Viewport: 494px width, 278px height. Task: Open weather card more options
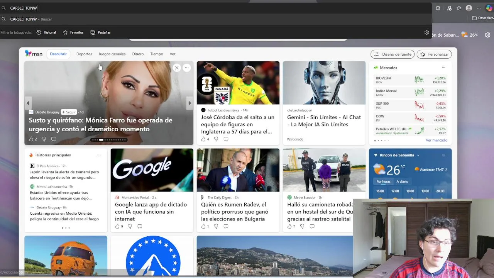[443, 155]
